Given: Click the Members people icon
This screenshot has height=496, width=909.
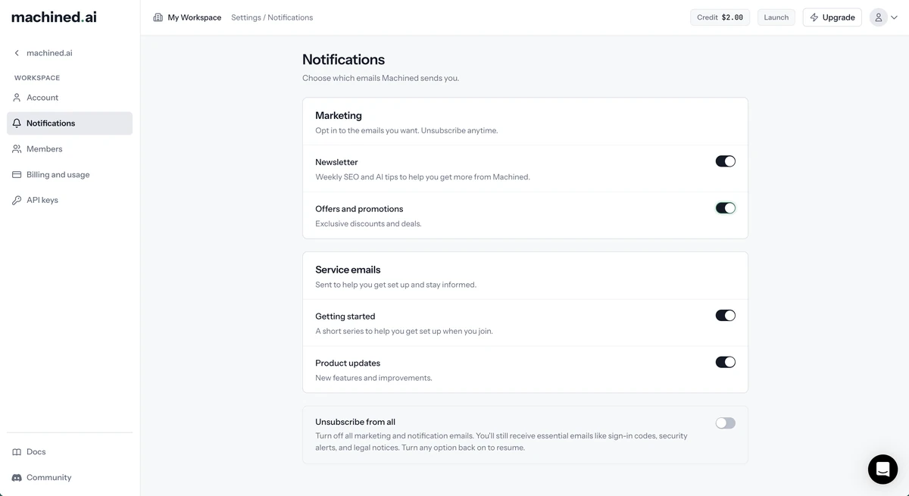Looking at the screenshot, I should (x=17, y=149).
